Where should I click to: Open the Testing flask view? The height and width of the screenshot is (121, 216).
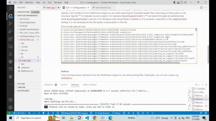tap(10, 54)
